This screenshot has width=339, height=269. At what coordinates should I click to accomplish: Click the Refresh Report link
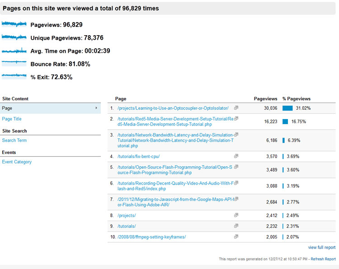pos(323,259)
